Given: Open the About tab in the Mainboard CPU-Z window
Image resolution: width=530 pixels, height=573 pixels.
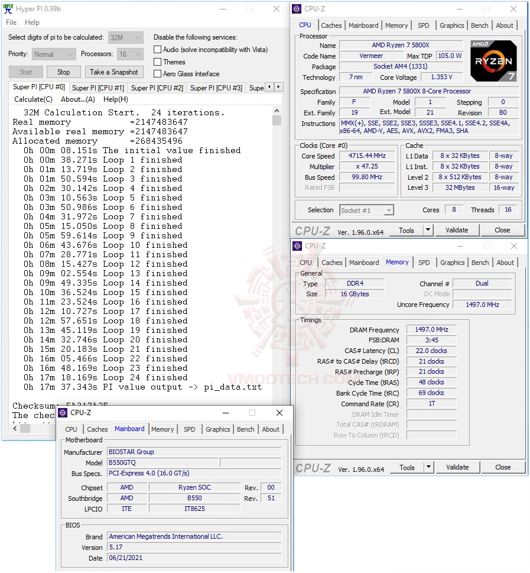Looking at the screenshot, I should (x=271, y=429).
